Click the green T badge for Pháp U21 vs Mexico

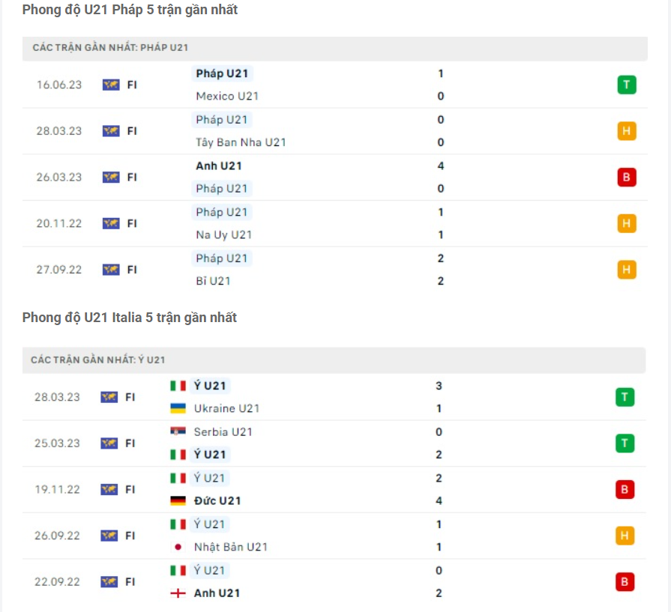[x=626, y=85]
